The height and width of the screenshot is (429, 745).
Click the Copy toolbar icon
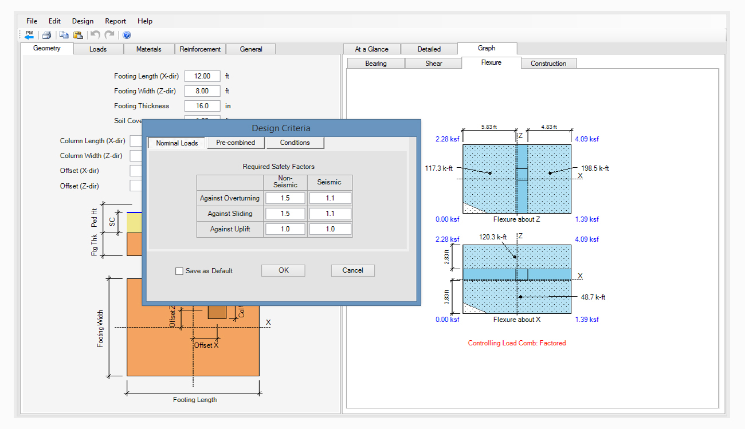[64, 35]
